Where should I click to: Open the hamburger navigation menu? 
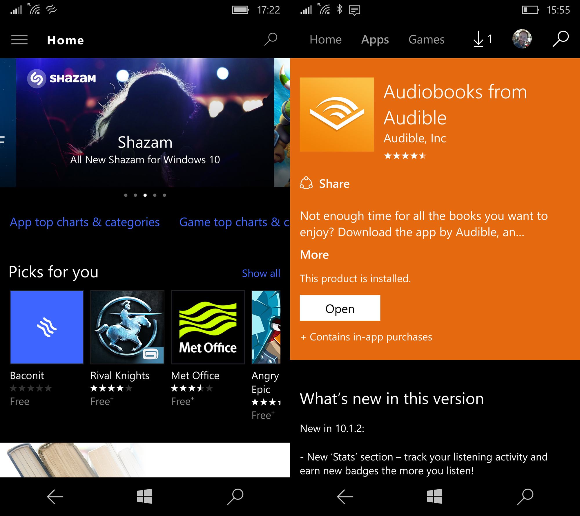click(x=19, y=40)
